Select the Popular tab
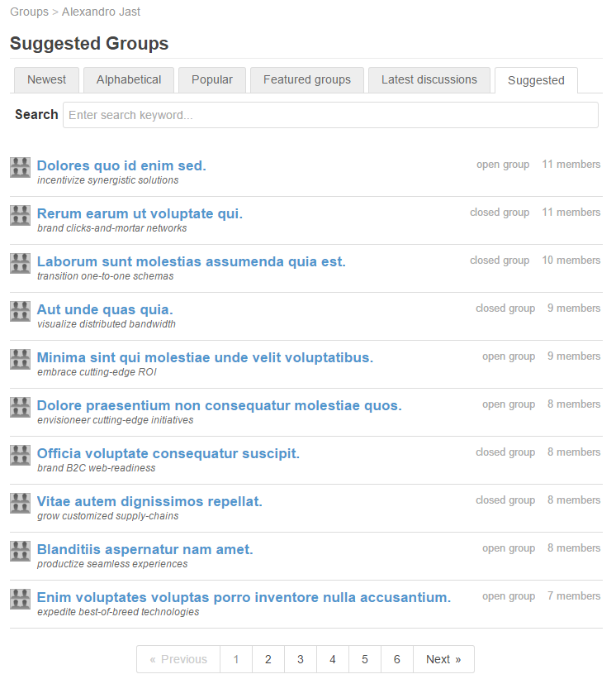 point(212,79)
